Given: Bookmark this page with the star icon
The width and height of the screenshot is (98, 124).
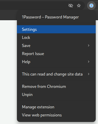Looking at the screenshot, I should pos(79,6).
